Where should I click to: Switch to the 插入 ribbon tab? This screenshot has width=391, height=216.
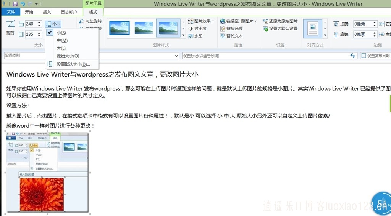(47, 12)
